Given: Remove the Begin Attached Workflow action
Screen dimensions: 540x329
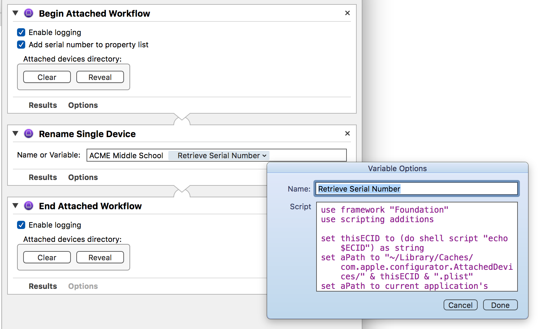Looking at the screenshot, I should coord(347,13).
